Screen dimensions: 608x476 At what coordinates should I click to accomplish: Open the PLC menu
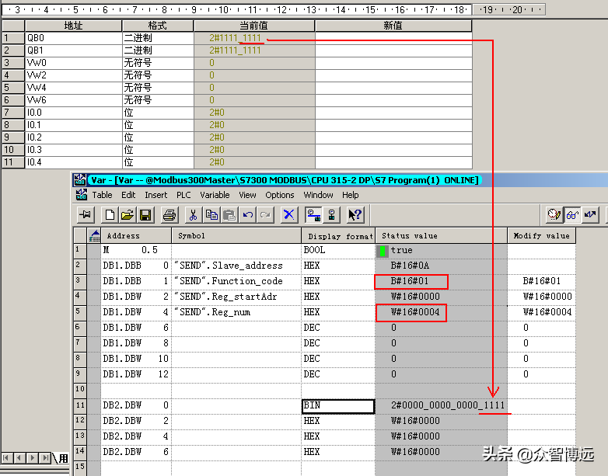183,195
